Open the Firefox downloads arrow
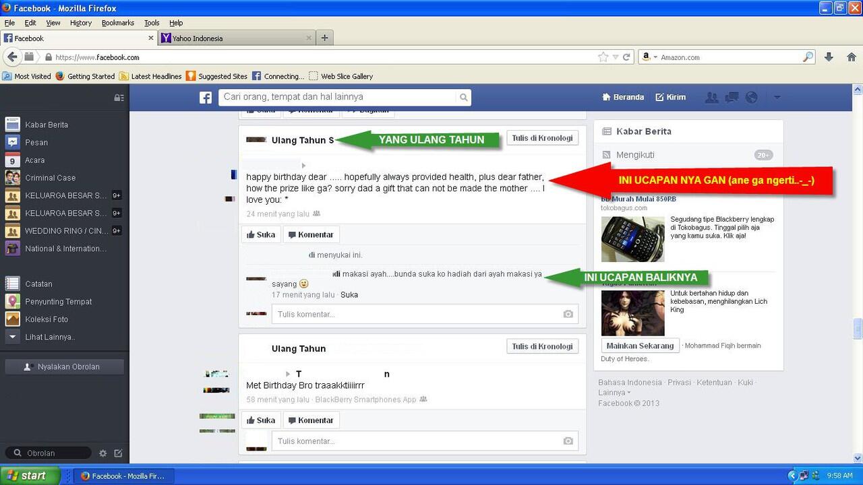The width and height of the screenshot is (863, 485). pos(829,57)
